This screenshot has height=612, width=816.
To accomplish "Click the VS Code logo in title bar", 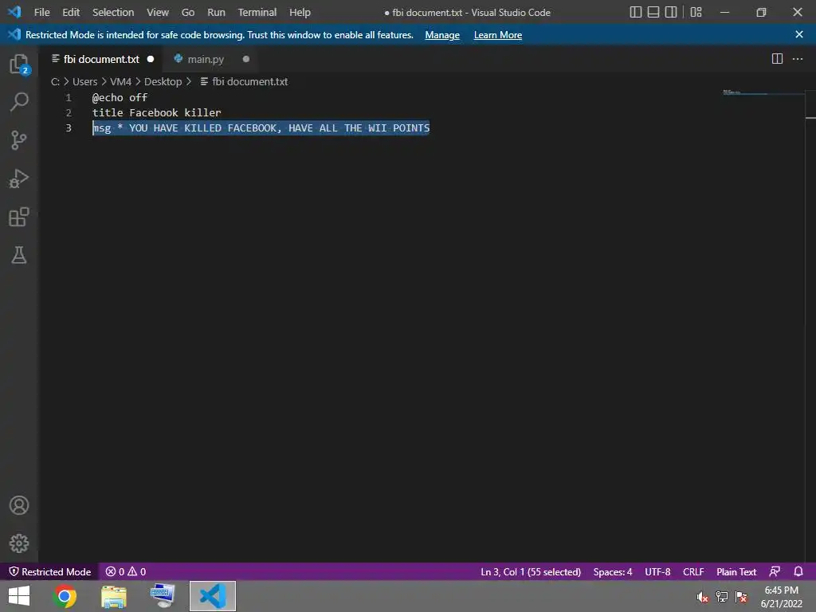I will (x=14, y=12).
